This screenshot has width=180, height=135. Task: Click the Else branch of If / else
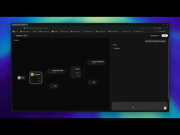click(78, 76)
